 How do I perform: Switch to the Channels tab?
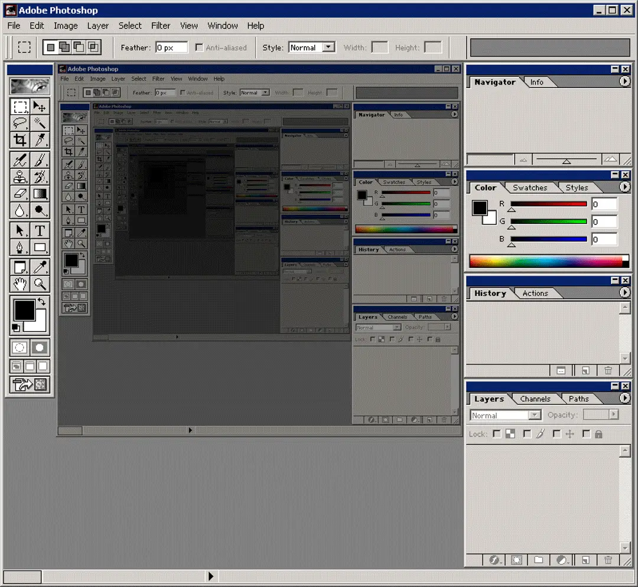click(535, 399)
